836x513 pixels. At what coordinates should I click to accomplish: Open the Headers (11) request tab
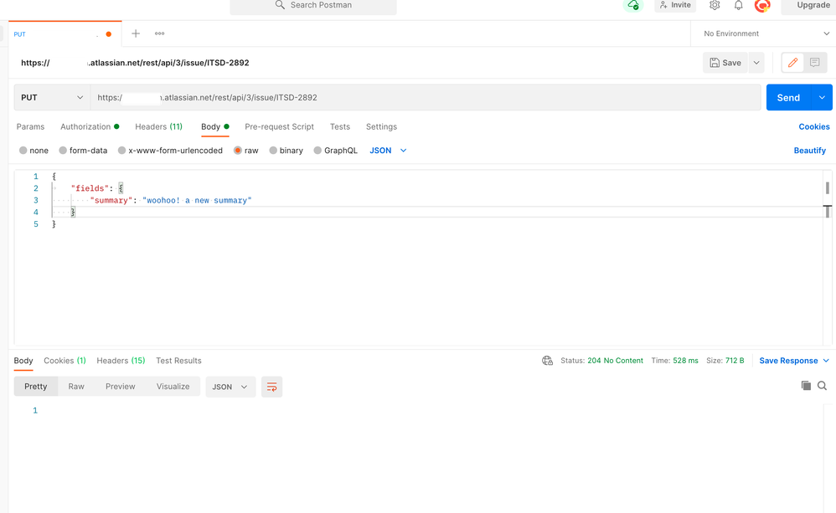coord(159,126)
